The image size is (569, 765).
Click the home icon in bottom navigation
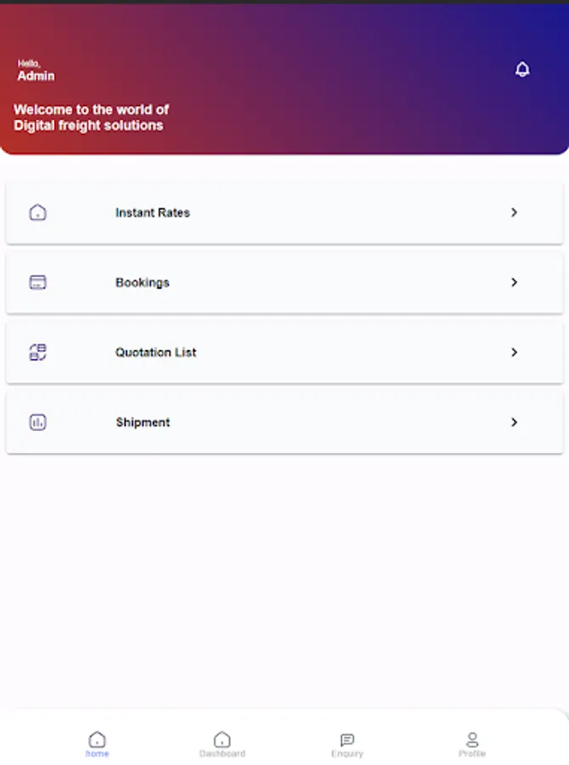pos(97,739)
